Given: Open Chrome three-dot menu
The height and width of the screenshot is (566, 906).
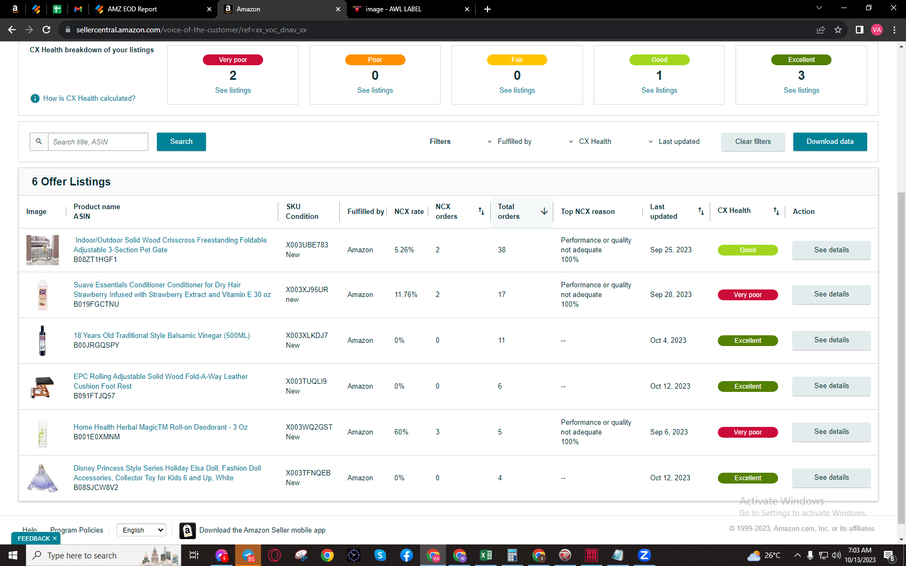Looking at the screenshot, I should [894, 30].
